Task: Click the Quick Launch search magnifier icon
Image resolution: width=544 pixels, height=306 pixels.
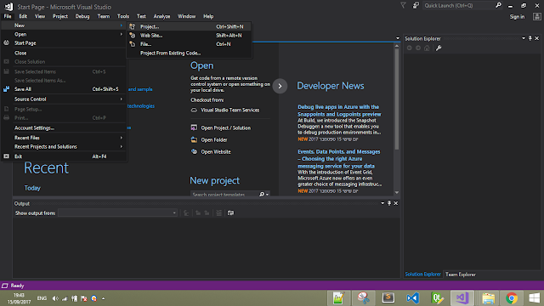Action: (x=499, y=5)
